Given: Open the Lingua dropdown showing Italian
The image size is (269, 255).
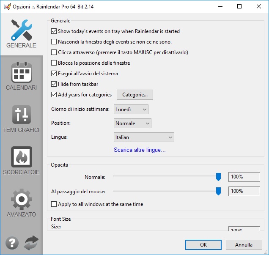Looking at the screenshot, I should 144,137.
